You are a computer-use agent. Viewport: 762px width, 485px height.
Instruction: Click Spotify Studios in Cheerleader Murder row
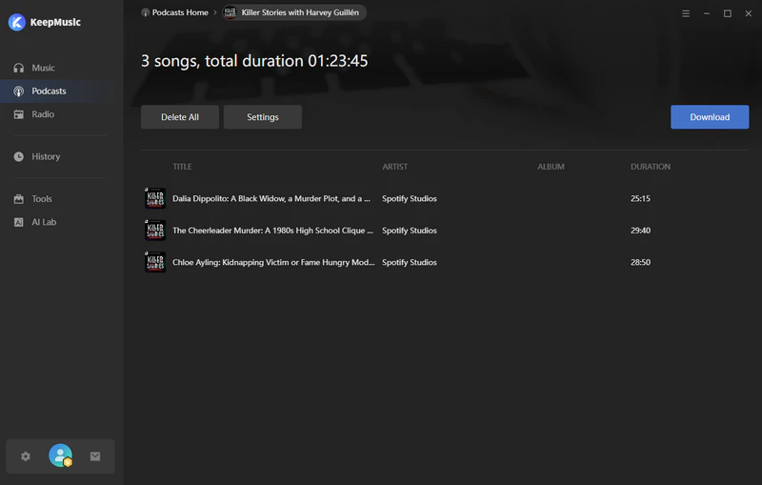pyautogui.click(x=410, y=231)
